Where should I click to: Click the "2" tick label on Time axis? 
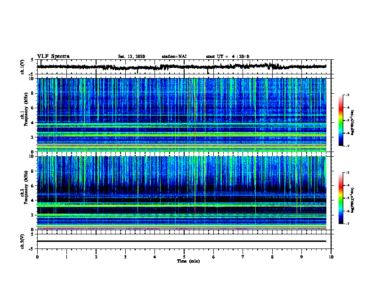(x=96, y=257)
